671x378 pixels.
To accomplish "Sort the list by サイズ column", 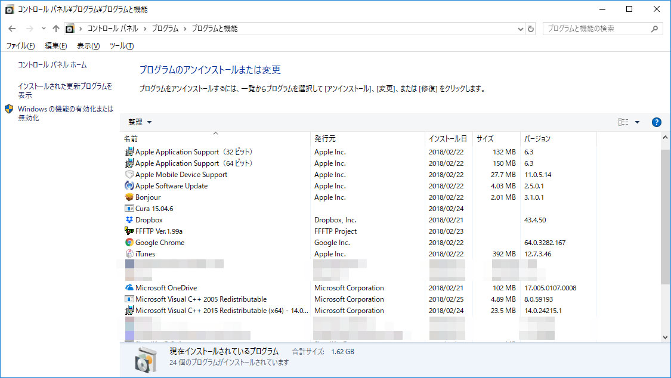I will click(496, 138).
